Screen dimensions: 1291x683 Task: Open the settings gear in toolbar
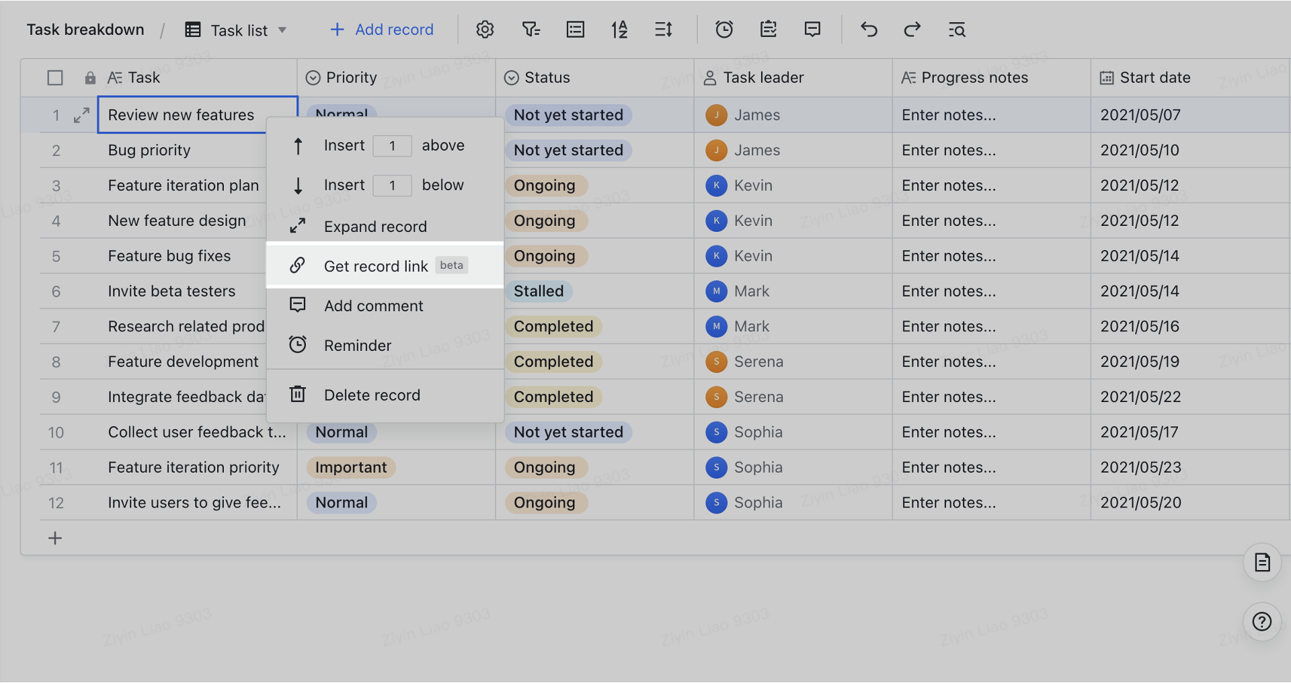tap(485, 30)
